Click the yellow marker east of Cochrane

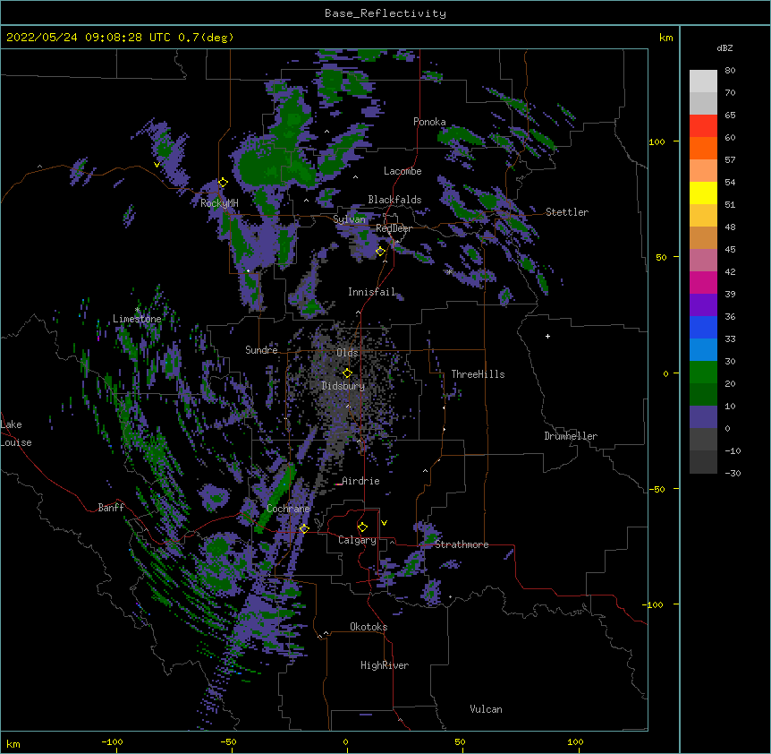click(x=304, y=528)
